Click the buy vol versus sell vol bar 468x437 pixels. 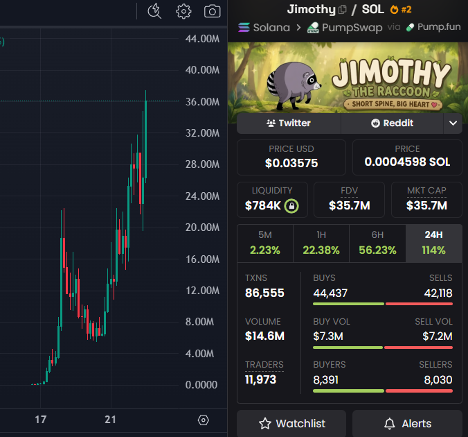(383, 348)
